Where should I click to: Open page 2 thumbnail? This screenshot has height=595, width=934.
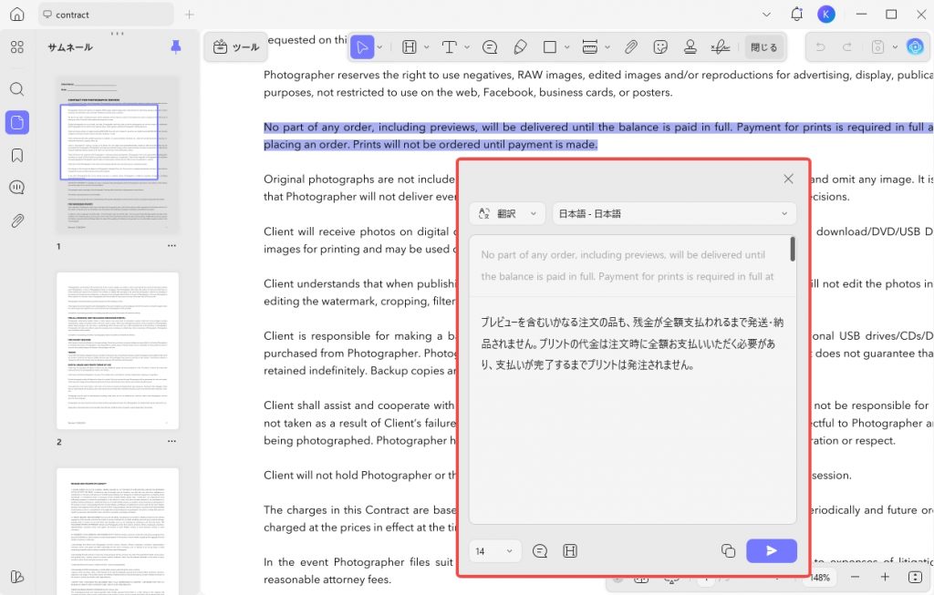point(118,351)
